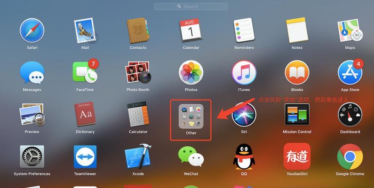Open the Notes app
This screenshot has width=374, height=188.
297,30
